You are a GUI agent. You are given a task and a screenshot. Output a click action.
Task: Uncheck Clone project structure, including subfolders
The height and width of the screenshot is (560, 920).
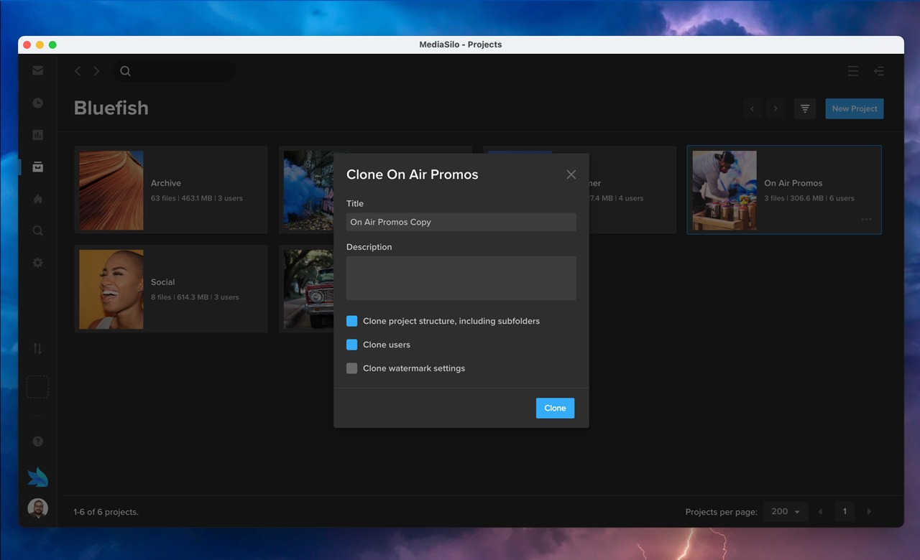351,321
